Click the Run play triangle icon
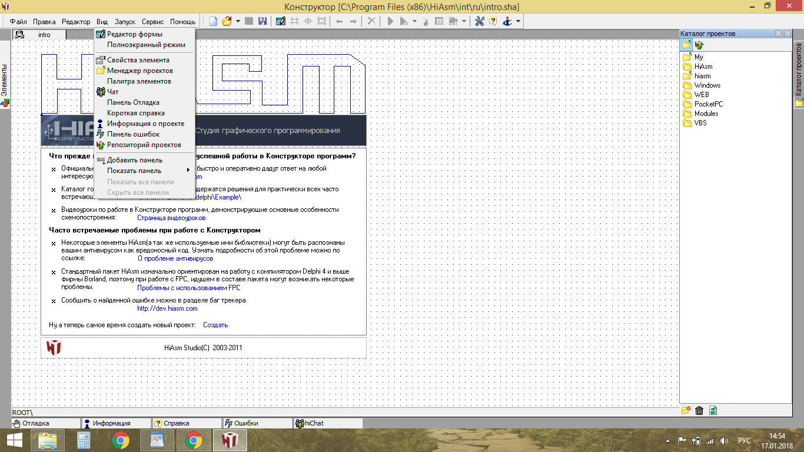Image resolution: width=804 pixels, height=452 pixels. pyautogui.click(x=390, y=21)
